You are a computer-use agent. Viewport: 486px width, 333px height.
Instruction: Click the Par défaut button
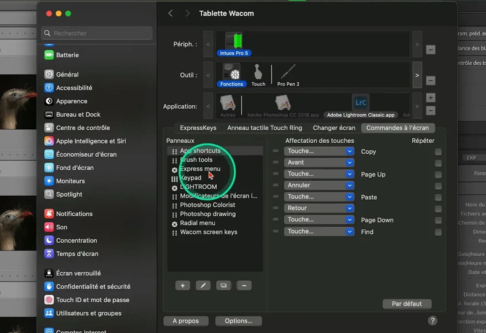407,304
